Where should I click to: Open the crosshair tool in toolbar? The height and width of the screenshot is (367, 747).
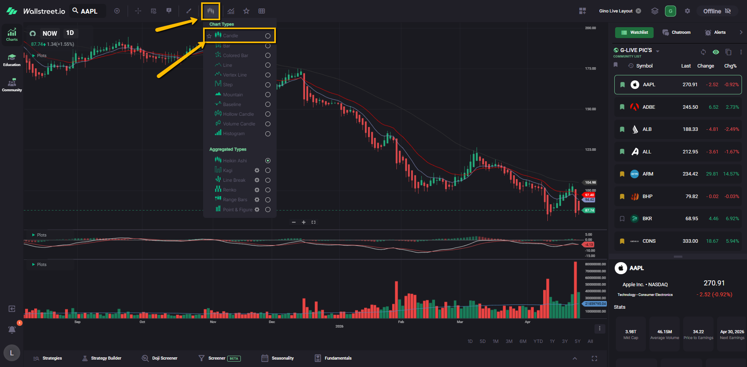[138, 11]
